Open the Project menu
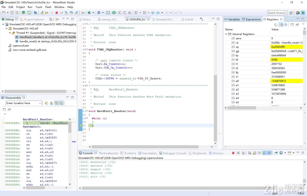Viewport: 307px width, 196px height. tap(20, 7)
